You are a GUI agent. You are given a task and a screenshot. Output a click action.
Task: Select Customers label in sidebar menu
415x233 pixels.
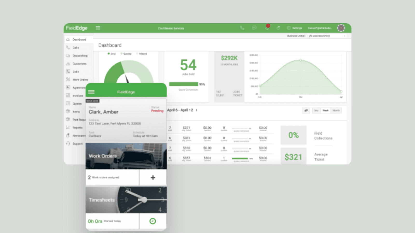click(80, 64)
